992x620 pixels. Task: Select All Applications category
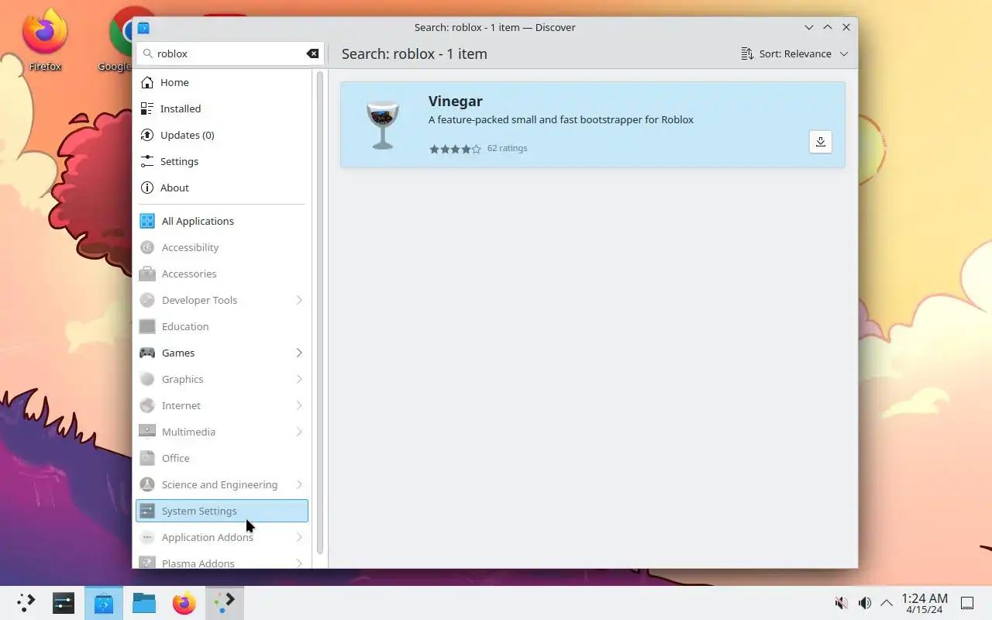coord(222,221)
